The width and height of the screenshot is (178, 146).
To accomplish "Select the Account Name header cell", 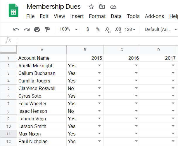I will (x=42, y=58).
